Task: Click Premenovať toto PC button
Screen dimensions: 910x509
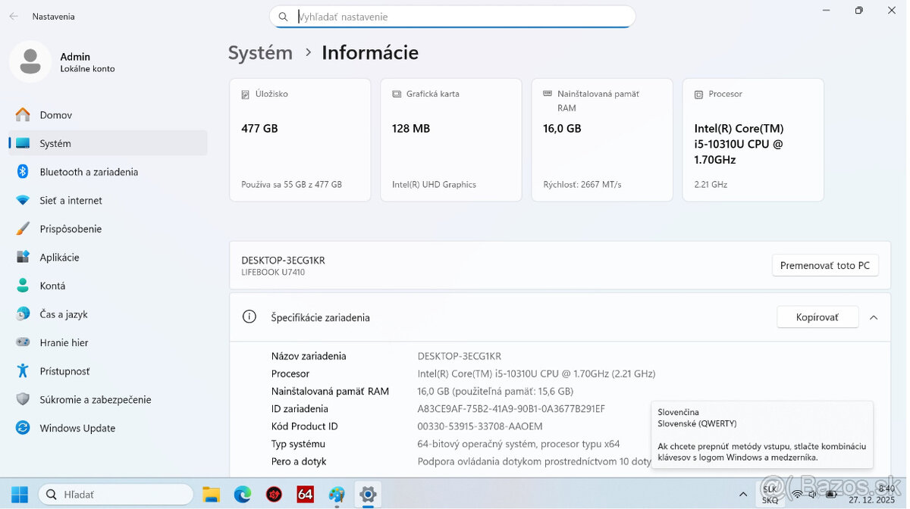Action: point(824,265)
